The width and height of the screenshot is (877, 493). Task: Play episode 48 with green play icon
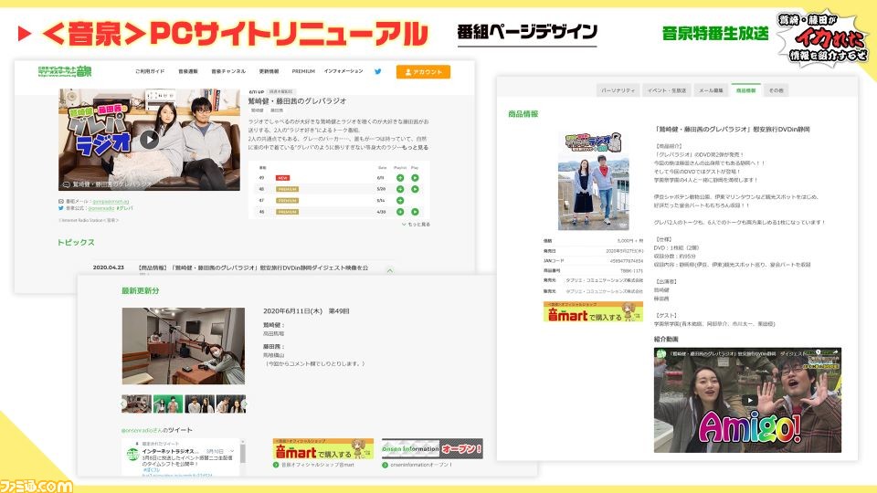pyautogui.click(x=415, y=189)
